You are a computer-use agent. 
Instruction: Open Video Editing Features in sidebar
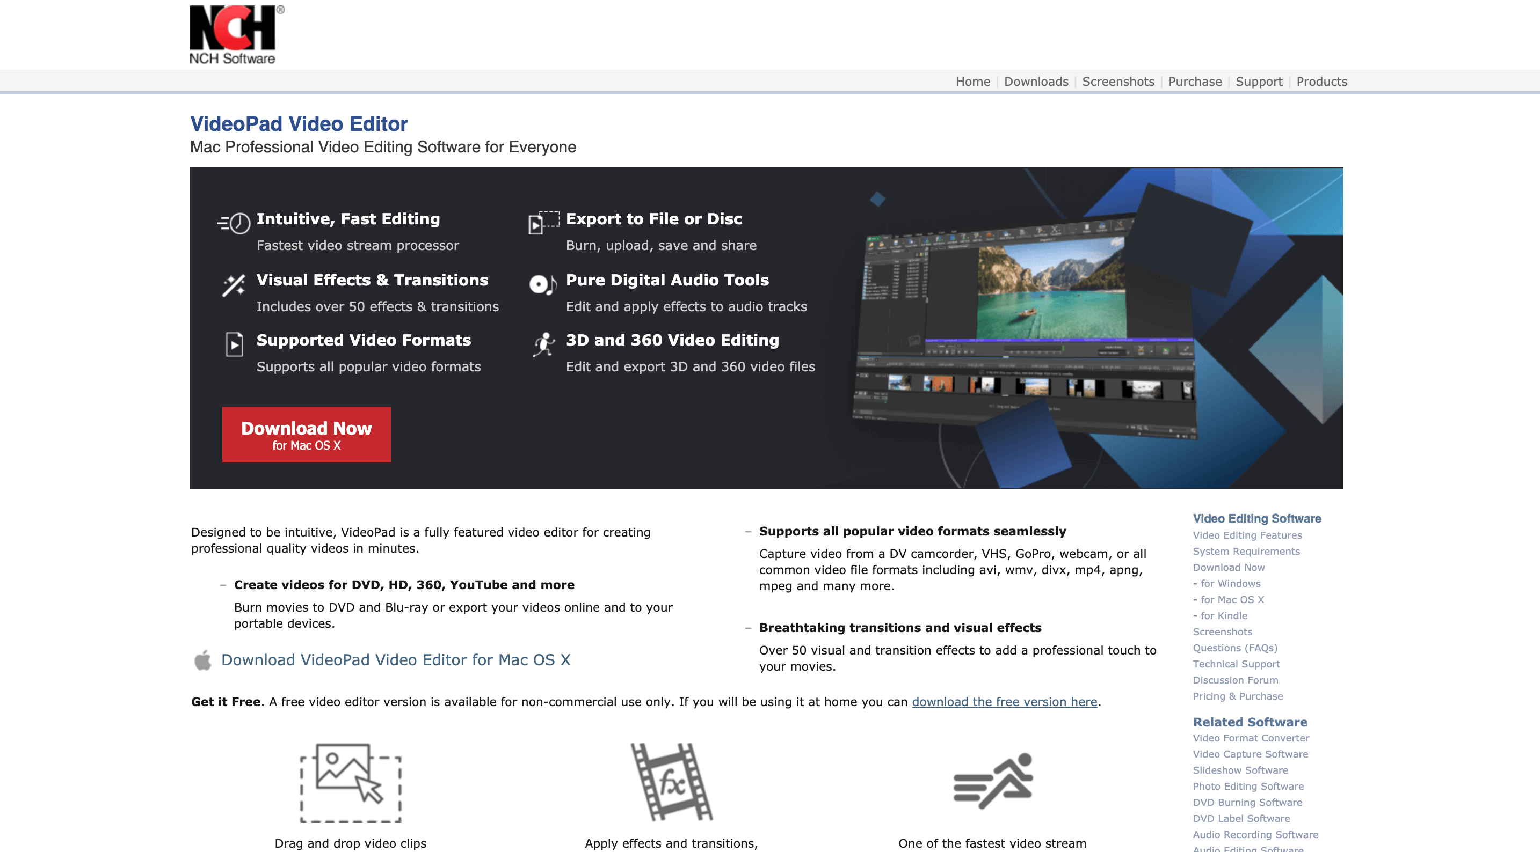click(1247, 535)
